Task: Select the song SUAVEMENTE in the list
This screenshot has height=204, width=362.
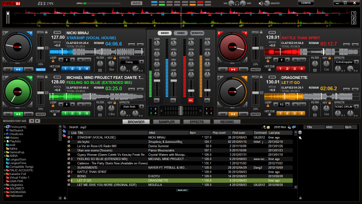Action: tap(180, 167)
